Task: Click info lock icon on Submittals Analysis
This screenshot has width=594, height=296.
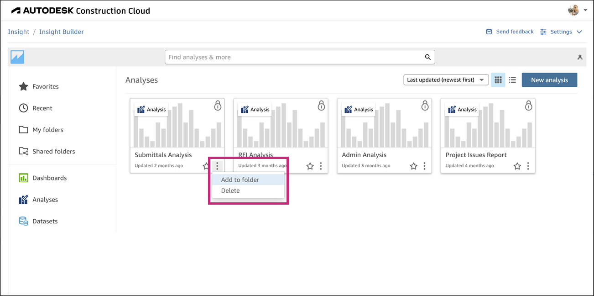Action: pyautogui.click(x=218, y=106)
